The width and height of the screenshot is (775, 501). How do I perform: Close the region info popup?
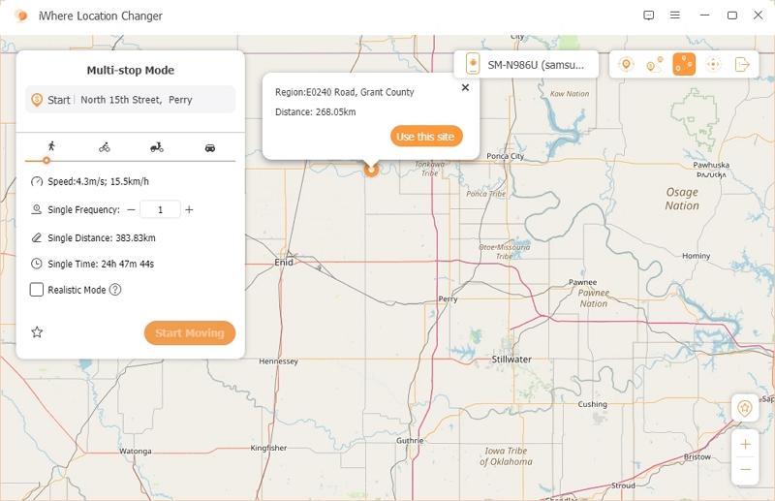click(465, 87)
